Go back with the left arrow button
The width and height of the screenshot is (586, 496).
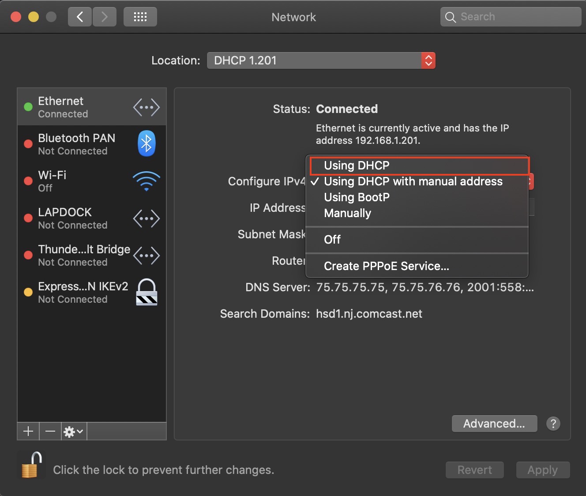[x=80, y=17]
